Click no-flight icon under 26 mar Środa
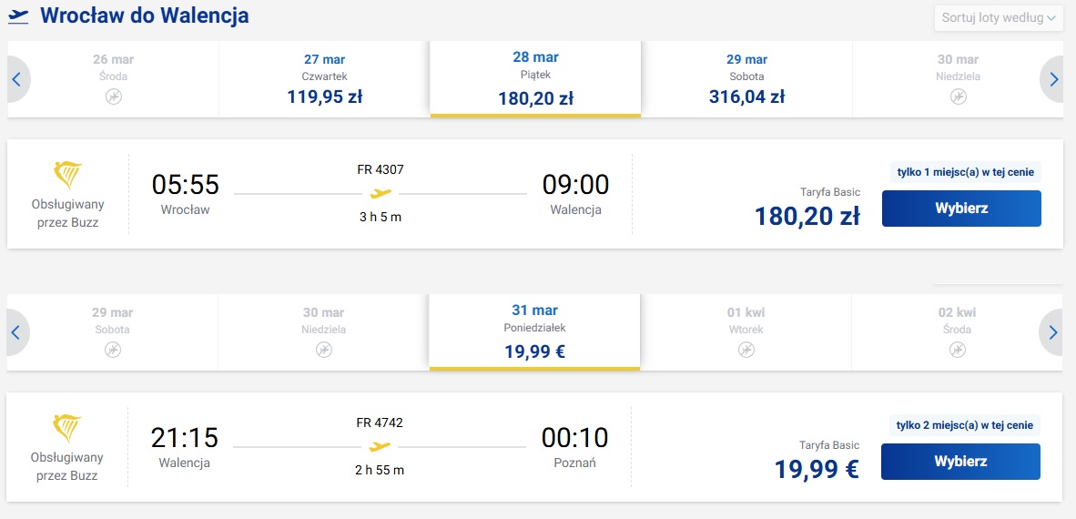 114,97
